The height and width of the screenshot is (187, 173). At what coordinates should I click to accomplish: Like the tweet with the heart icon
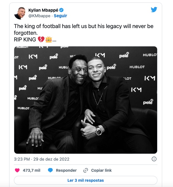pos(17,170)
